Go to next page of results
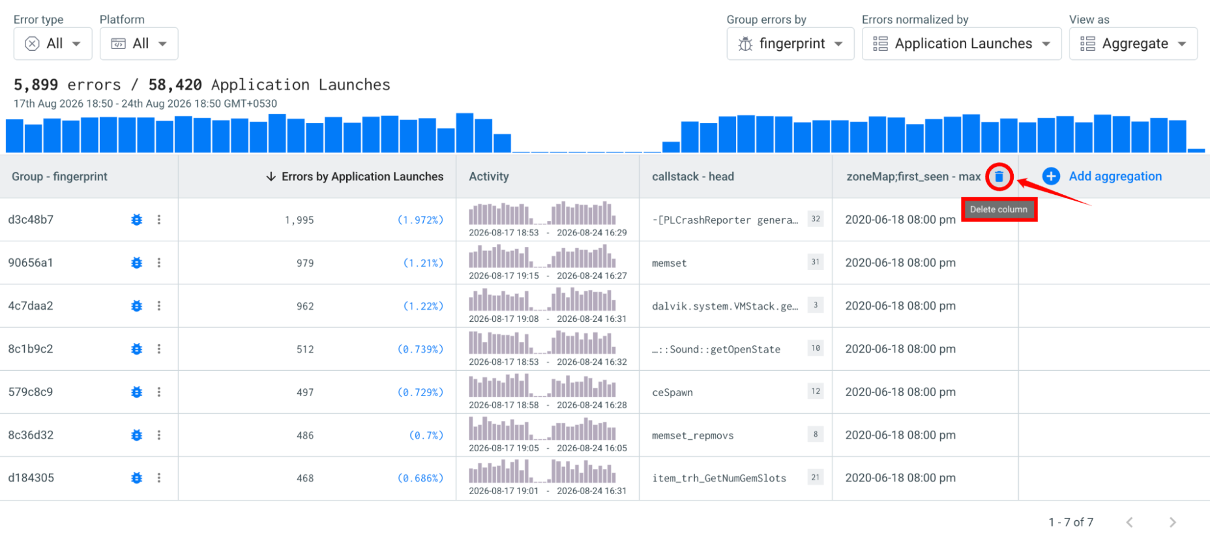 point(1172,522)
